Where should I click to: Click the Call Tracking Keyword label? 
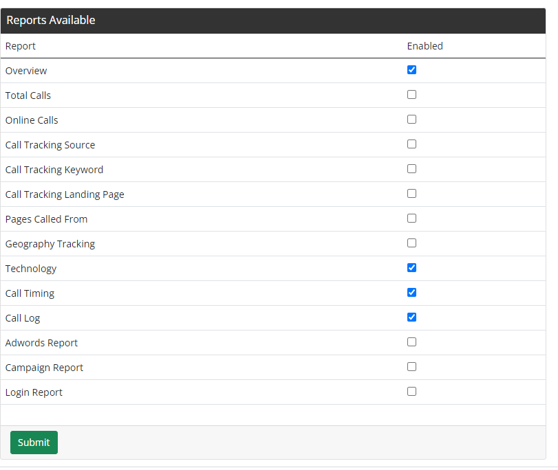click(x=54, y=170)
